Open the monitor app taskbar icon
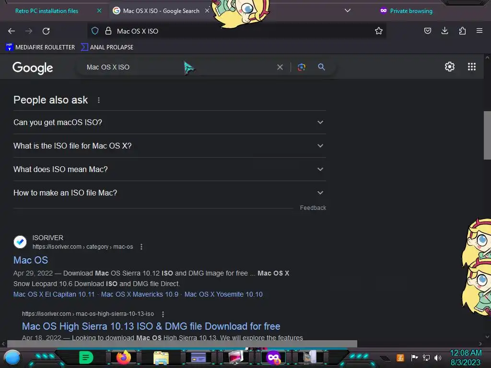The height and width of the screenshot is (368, 491). [x=236, y=357]
